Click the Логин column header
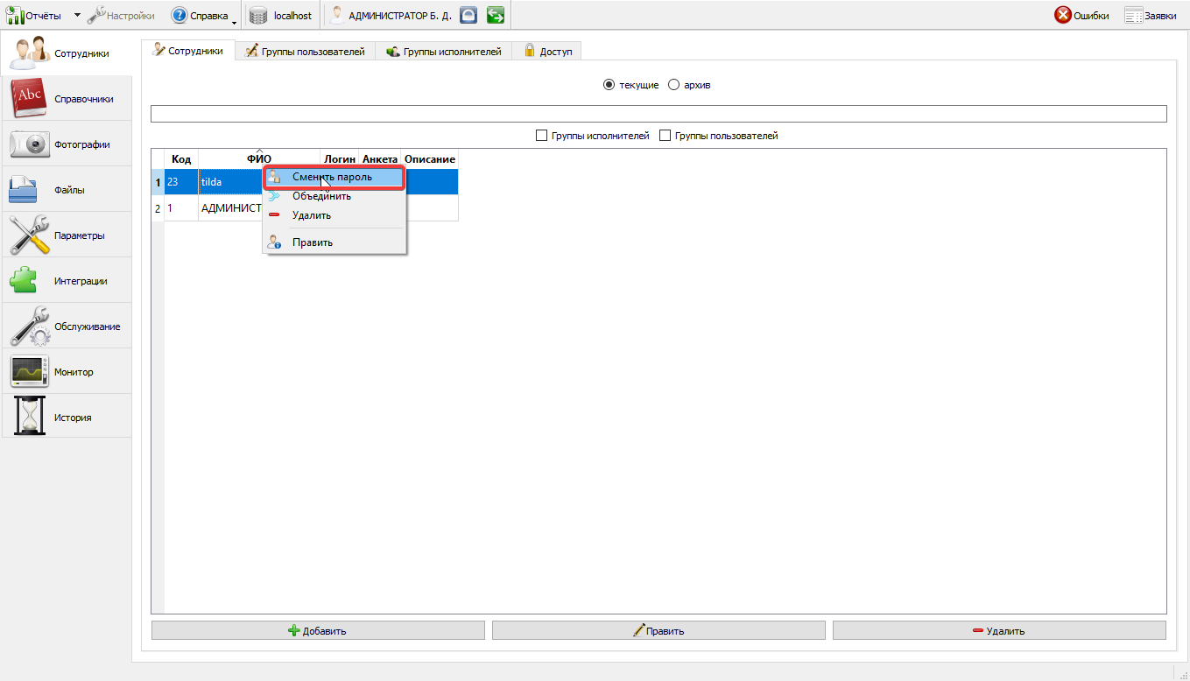The height and width of the screenshot is (681, 1190). [340, 158]
